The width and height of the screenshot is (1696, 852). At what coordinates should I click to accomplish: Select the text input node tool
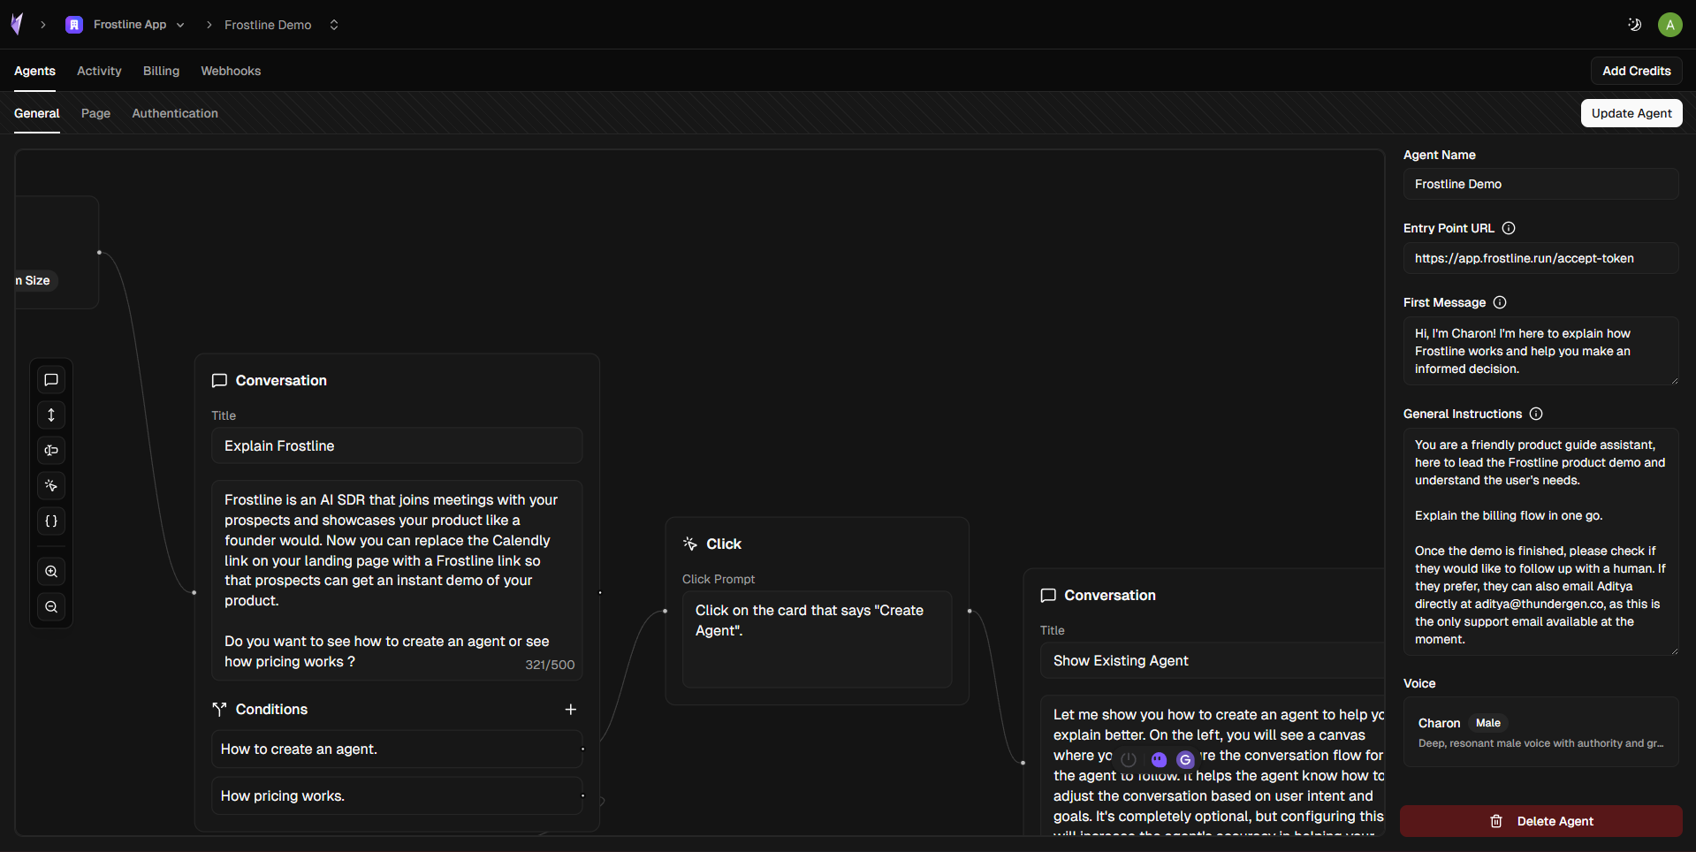51,451
